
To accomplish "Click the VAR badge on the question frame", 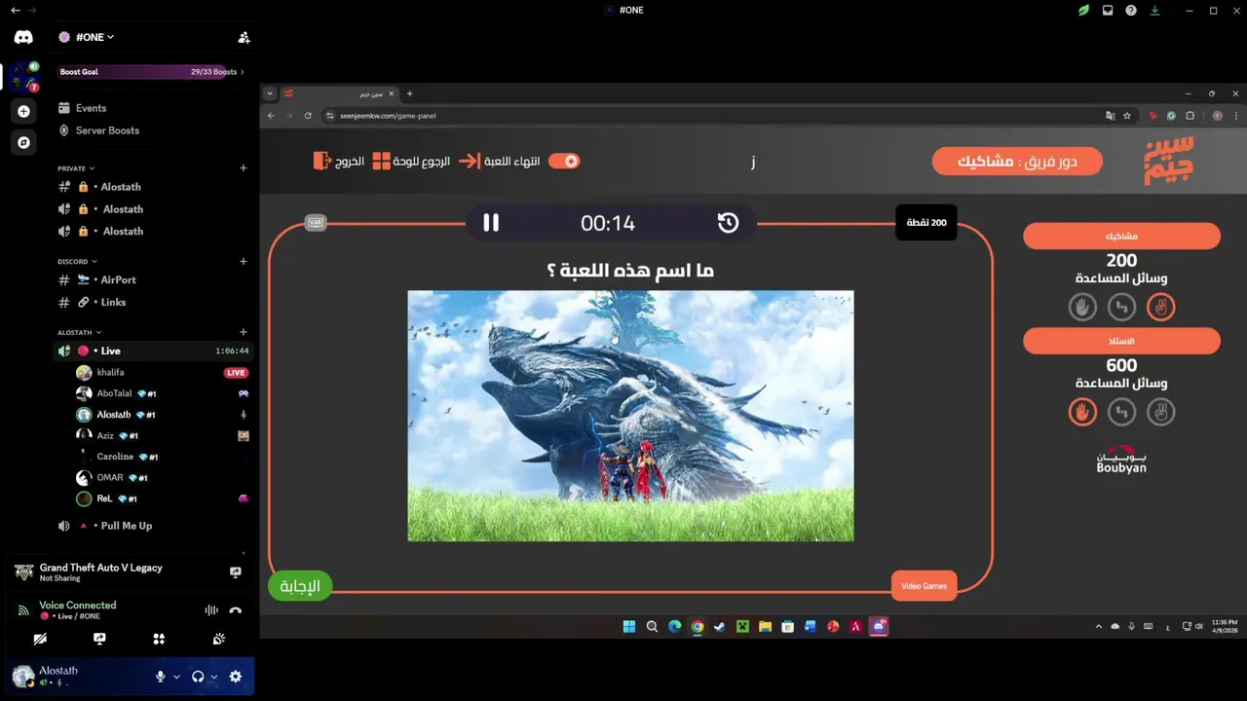I will (x=316, y=222).
